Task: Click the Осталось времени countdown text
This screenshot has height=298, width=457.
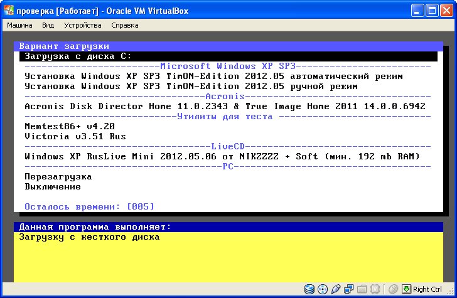Action: coord(89,206)
